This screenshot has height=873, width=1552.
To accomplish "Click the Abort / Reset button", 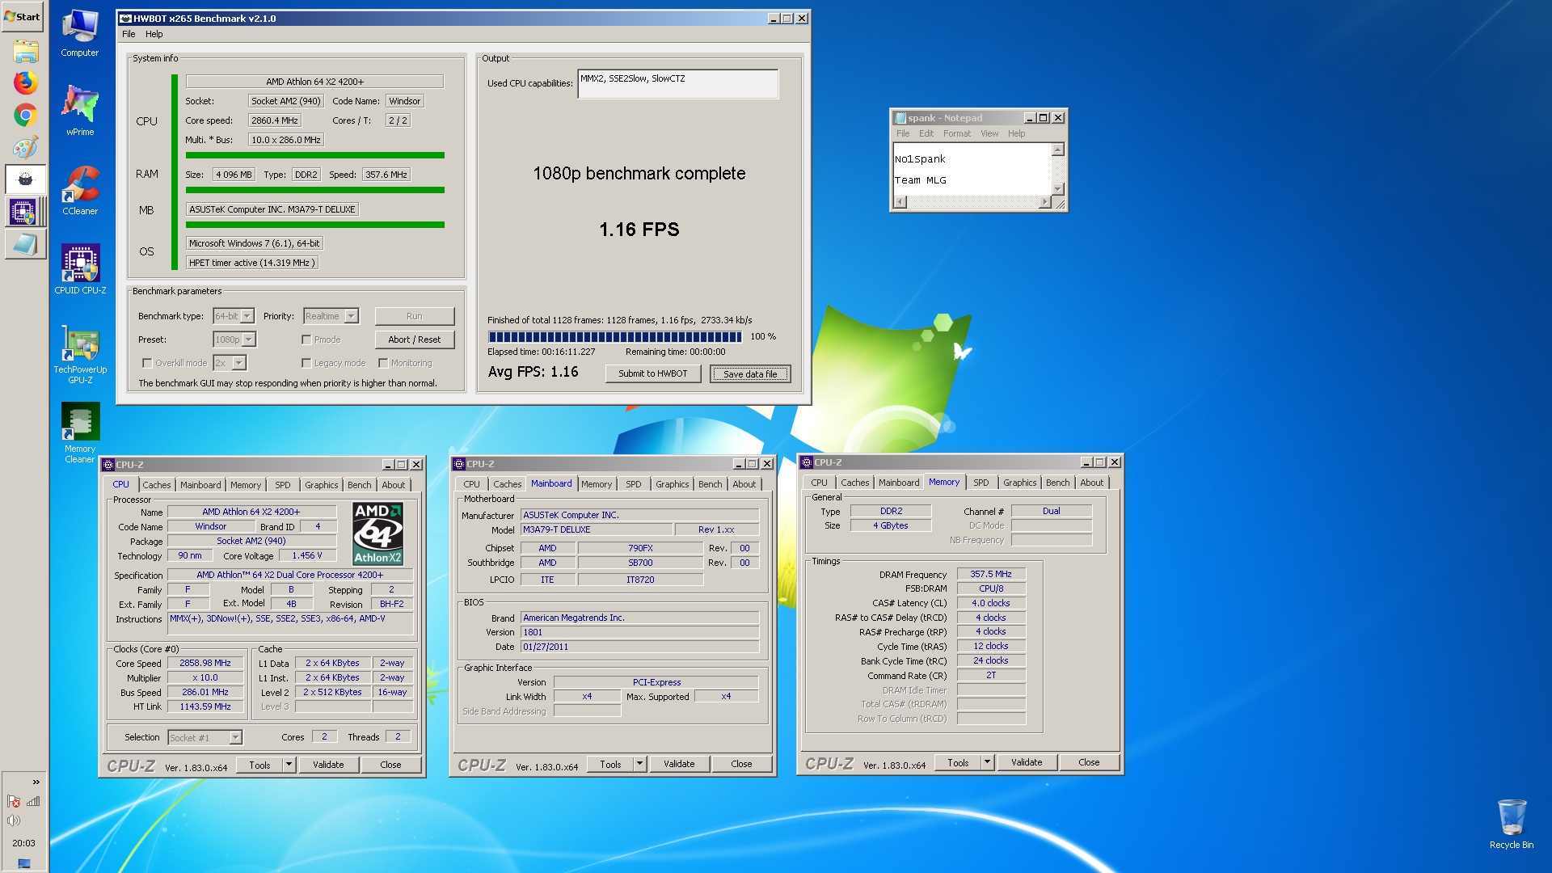I will point(415,339).
